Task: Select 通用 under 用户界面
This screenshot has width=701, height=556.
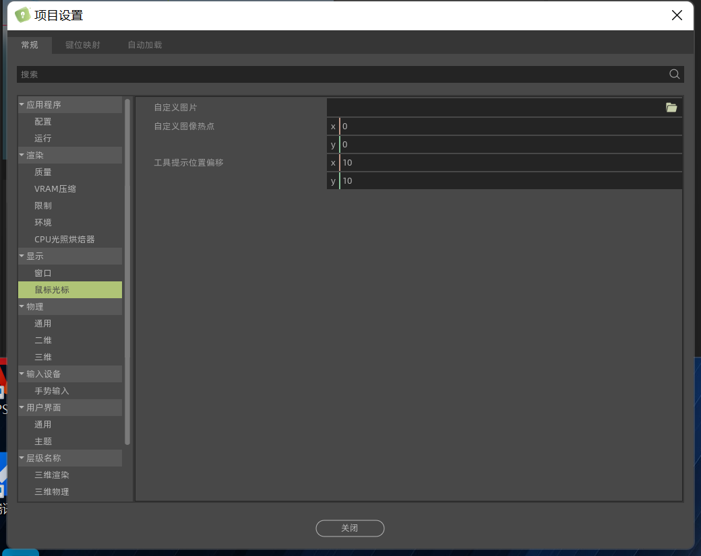Action: (69, 424)
